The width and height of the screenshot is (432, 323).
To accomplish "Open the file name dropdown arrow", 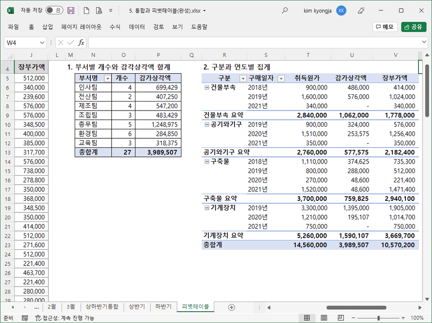I will click(x=204, y=11).
